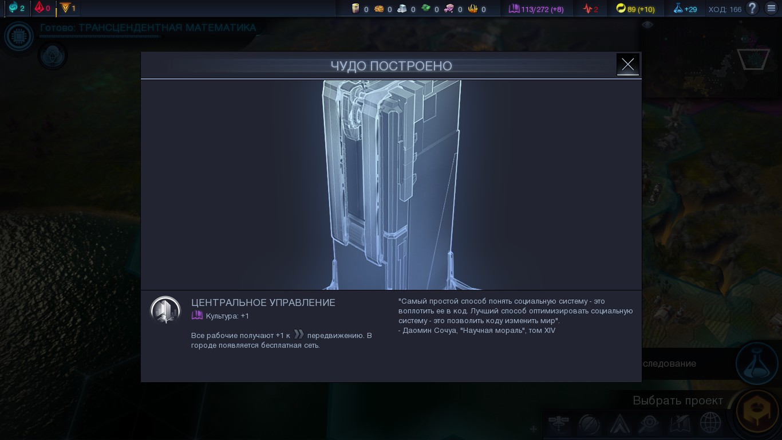Click the ТРАНСЦЕНДЕНТНАЯ МАТЕМАТИКА research label
782x440 pixels.
point(167,27)
